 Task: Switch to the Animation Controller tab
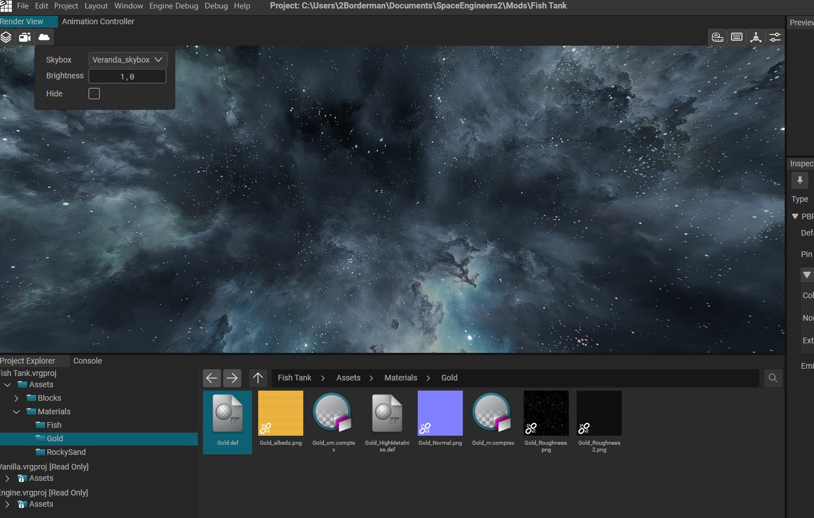(98, 21)
